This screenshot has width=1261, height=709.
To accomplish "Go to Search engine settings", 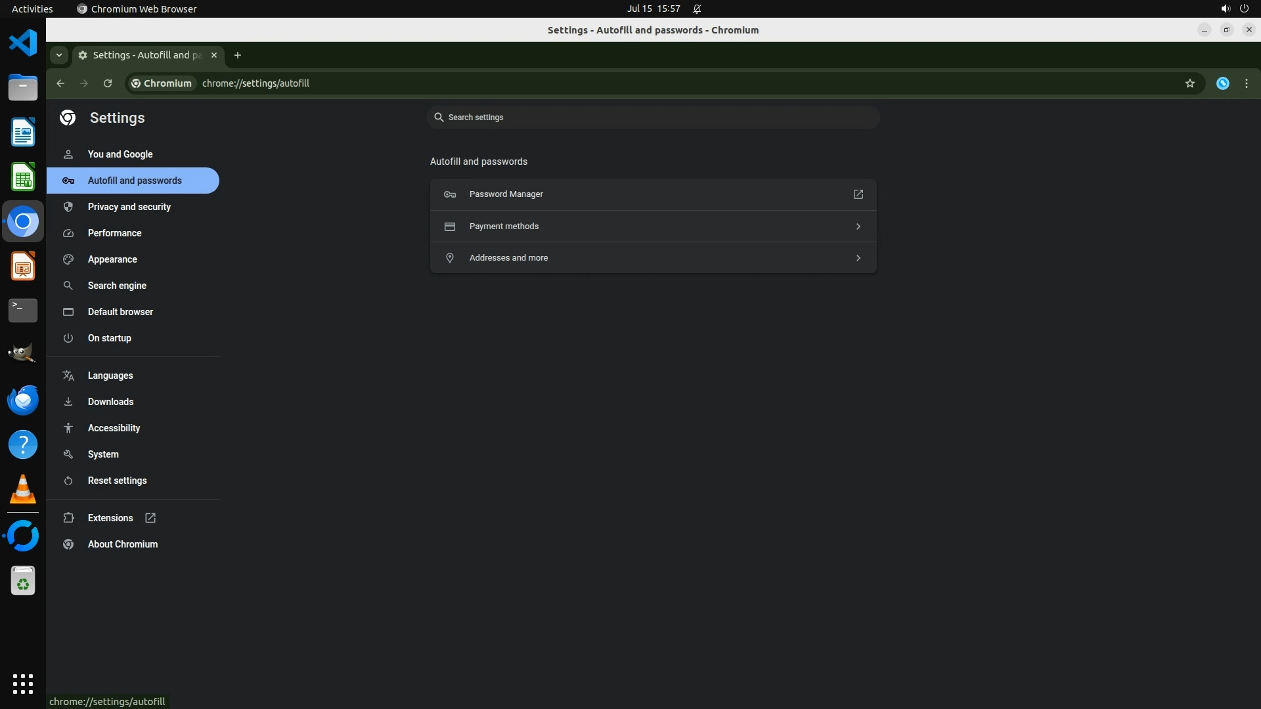I will (117, 286).
